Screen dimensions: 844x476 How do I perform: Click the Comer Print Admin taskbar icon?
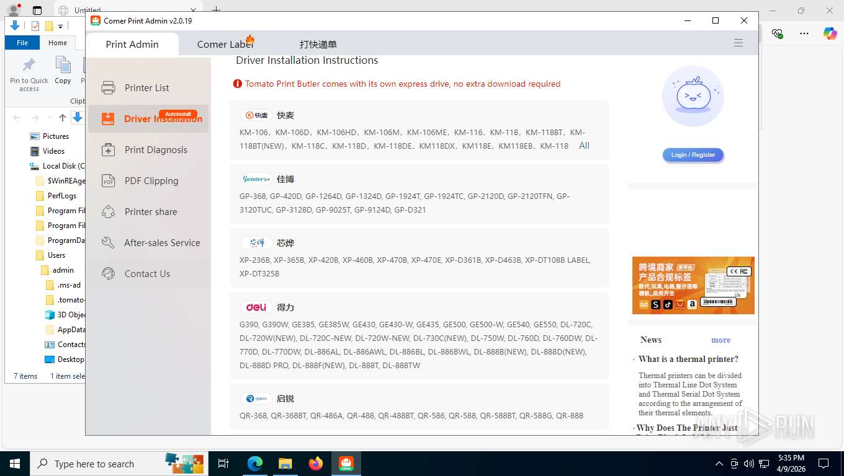(346, 464)
